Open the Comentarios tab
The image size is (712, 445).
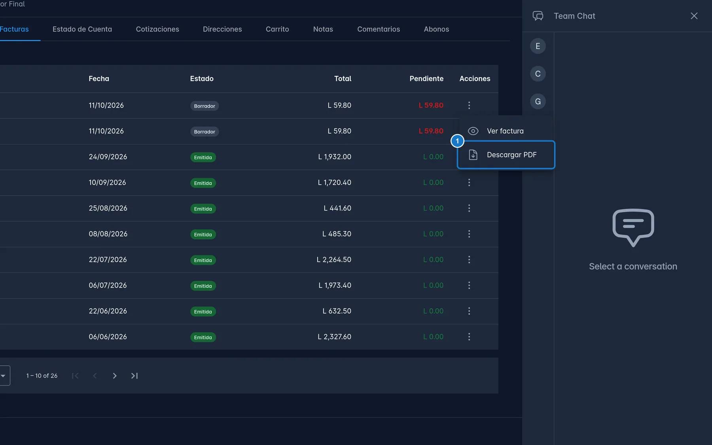click(379, 29)
